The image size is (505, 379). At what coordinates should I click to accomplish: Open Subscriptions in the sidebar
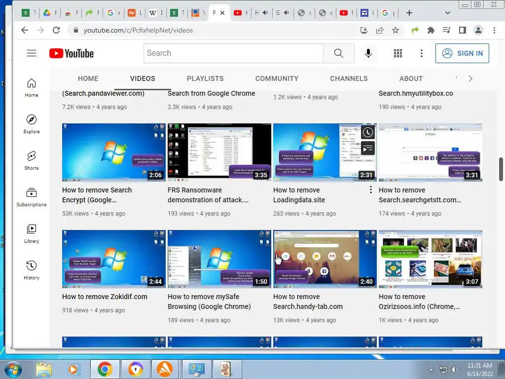tap(31, 197)
